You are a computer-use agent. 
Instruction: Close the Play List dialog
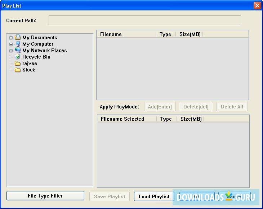(x=257, y=5)
